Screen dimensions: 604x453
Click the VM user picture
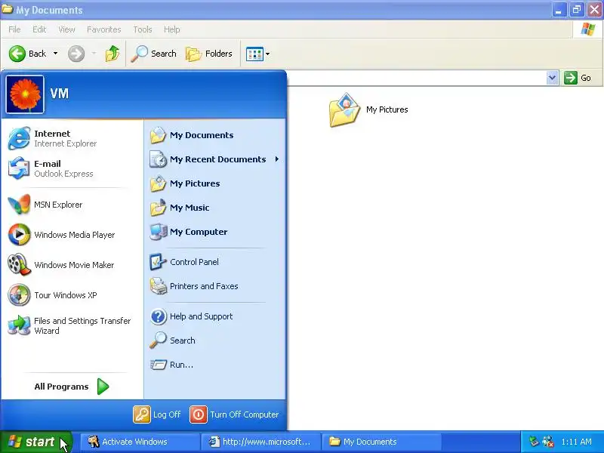(x=25, y=94)
